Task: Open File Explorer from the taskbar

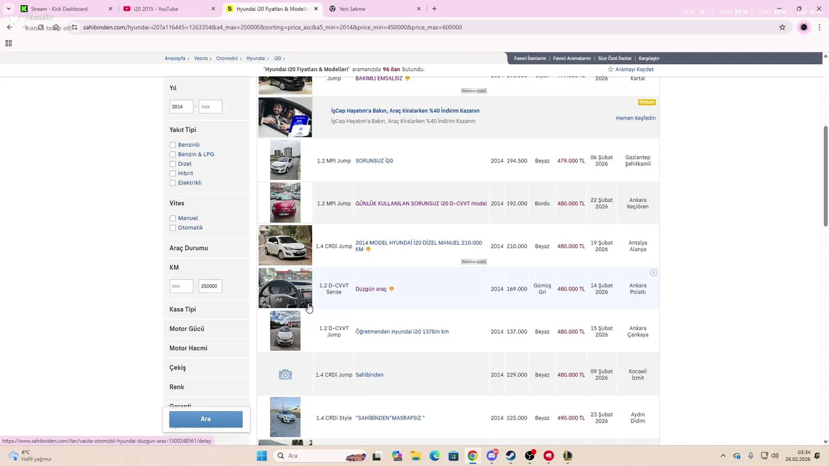Action: 415,456
